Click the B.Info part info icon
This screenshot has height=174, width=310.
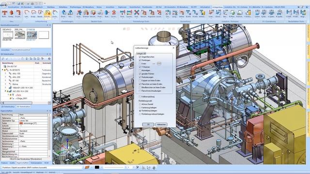click(x=188, y=13)
